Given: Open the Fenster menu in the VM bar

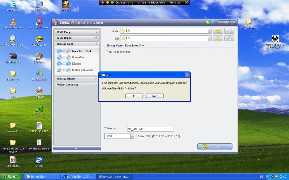Looking at the screenshot, I should pos(175,2).
